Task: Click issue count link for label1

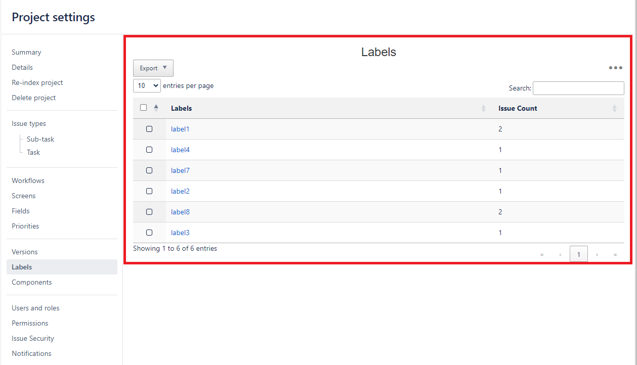Action: click(x=500, y=129)
